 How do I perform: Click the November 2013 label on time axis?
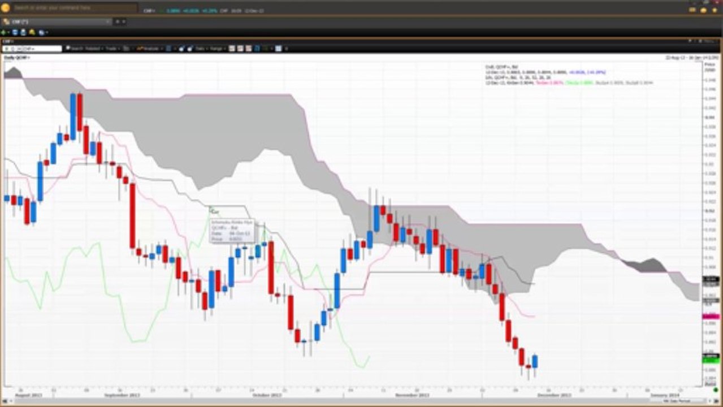pyautogui.click(x=412, y=396)
